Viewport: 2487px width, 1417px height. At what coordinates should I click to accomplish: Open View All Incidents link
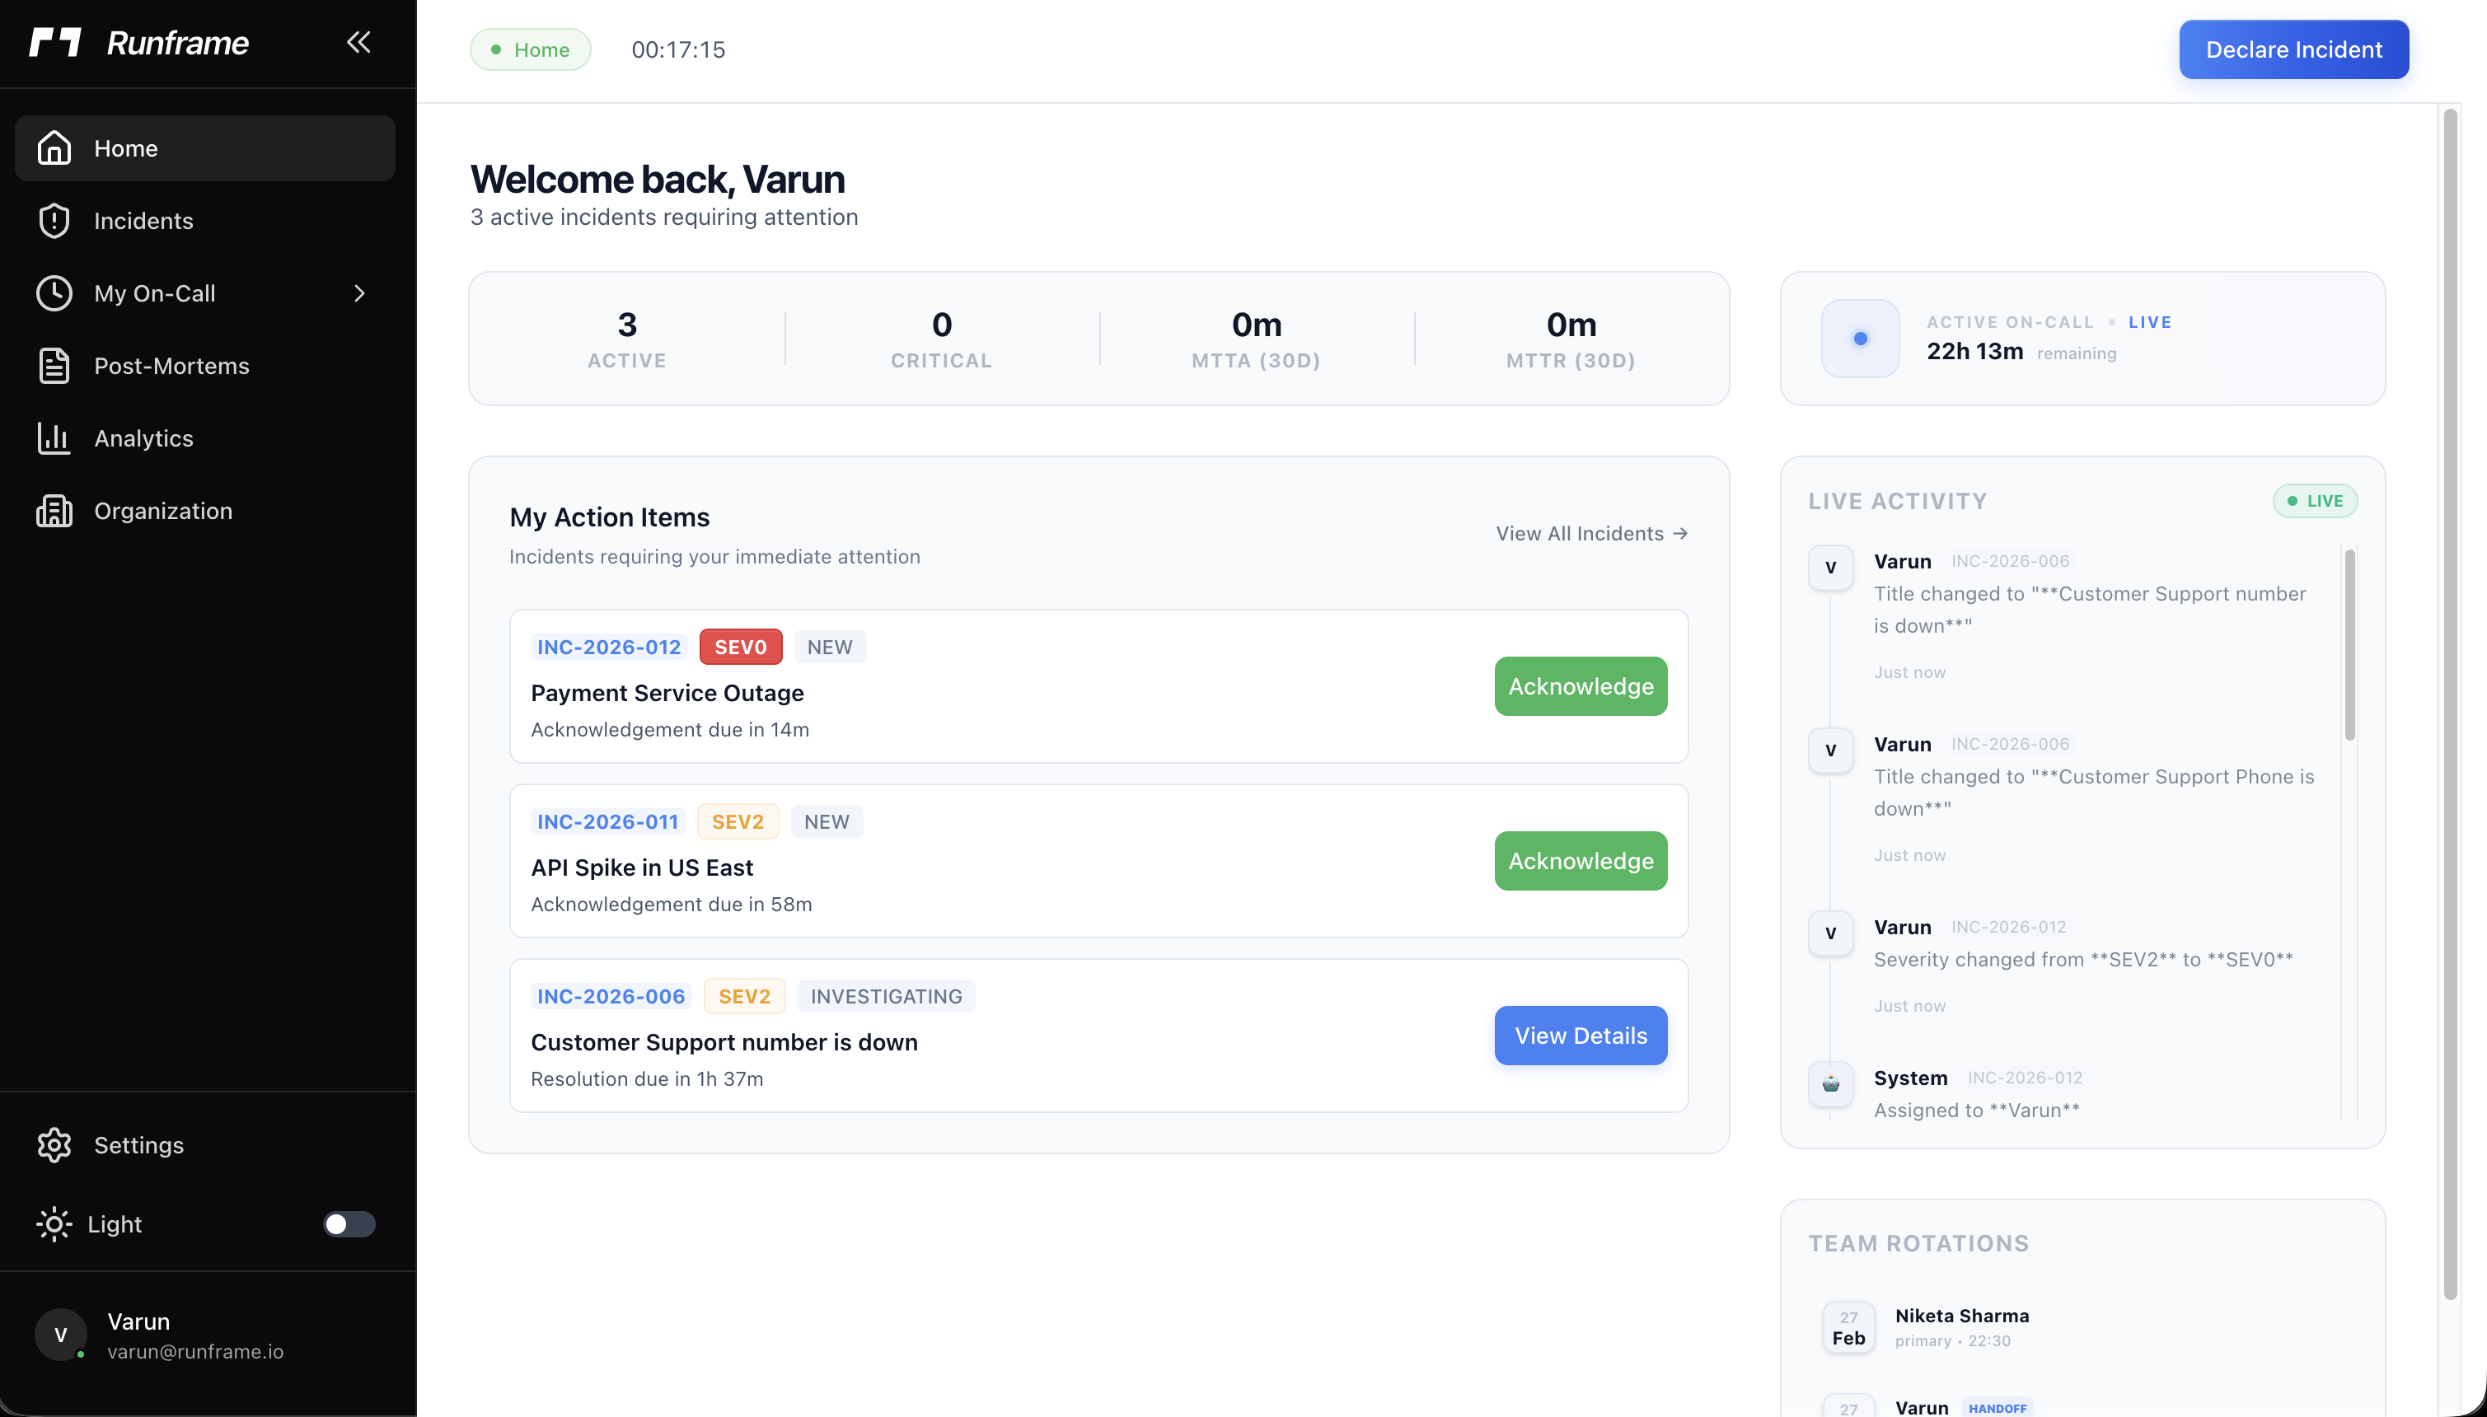pos(1591,535)
